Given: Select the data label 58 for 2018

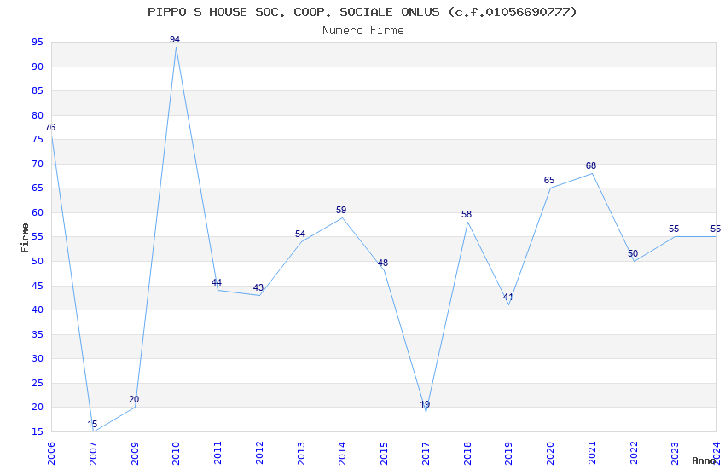Looking at the screenshot, I should (467, 214).
